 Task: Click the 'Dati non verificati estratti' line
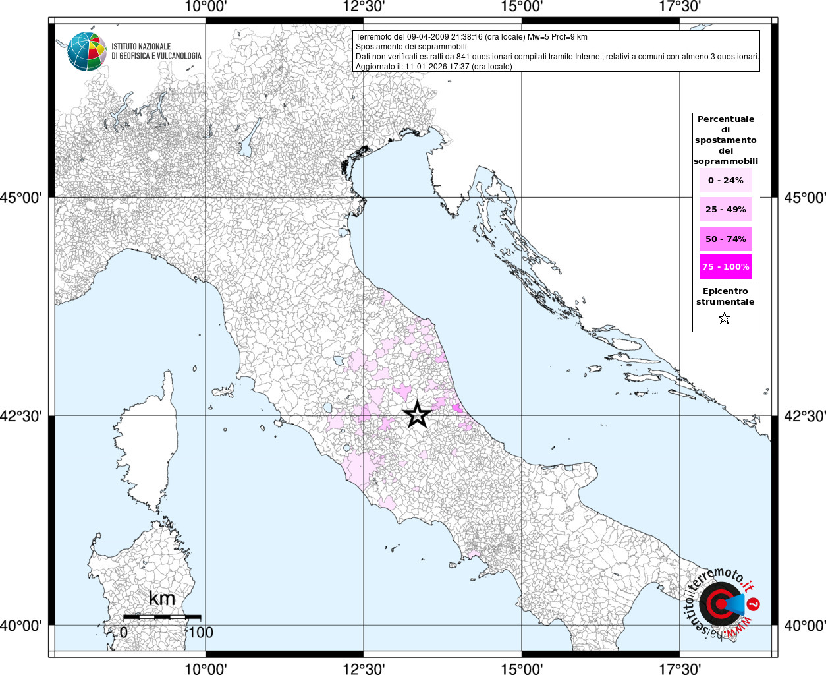click(557, 57)
